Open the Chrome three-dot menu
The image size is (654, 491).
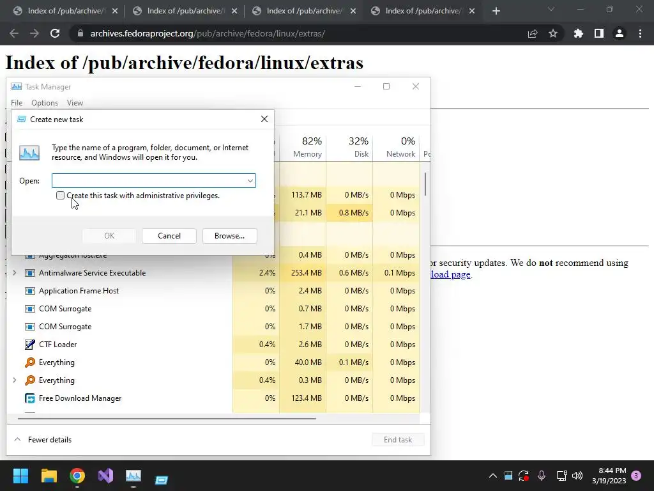(640, 33)
